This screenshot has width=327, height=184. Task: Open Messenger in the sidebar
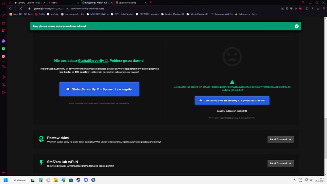click(3, 41)
